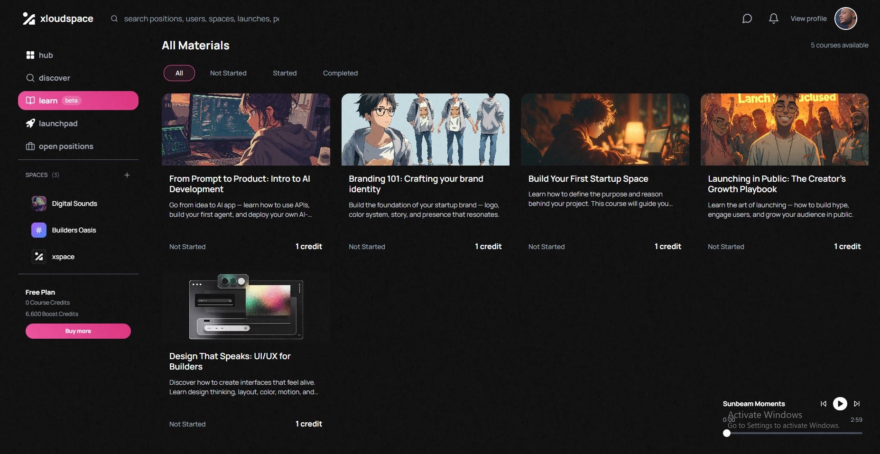The width and height of the screenshot is (880, 454).
Task: Open the discover menu item
Action: pyautogui.click(x=78, y=78)
